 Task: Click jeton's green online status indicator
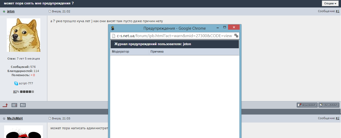[x=4, y=12]
